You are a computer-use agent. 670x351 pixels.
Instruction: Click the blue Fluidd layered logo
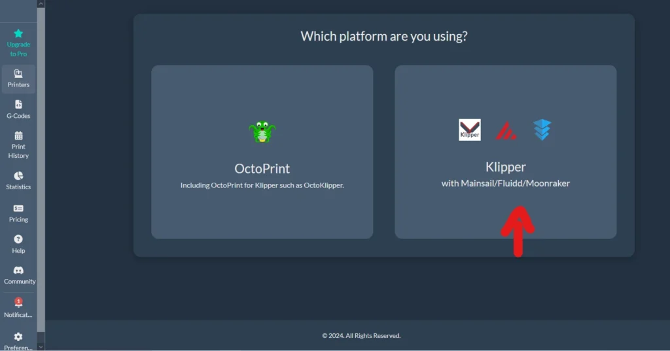(x=542, y=130)
